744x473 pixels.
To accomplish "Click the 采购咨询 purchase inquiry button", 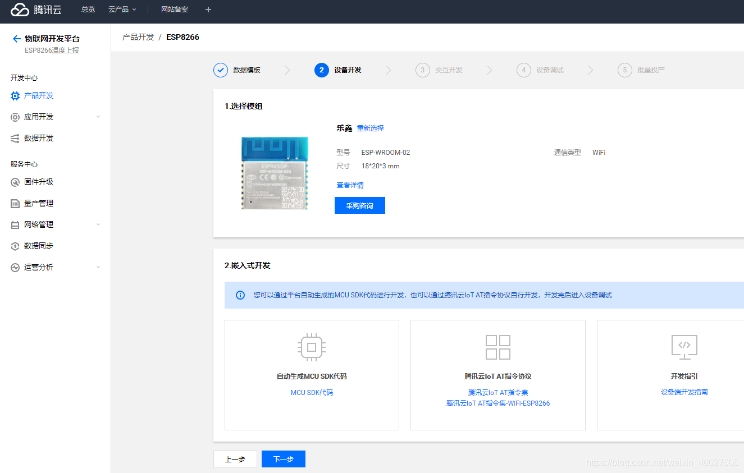I will (x=360, y=205).
